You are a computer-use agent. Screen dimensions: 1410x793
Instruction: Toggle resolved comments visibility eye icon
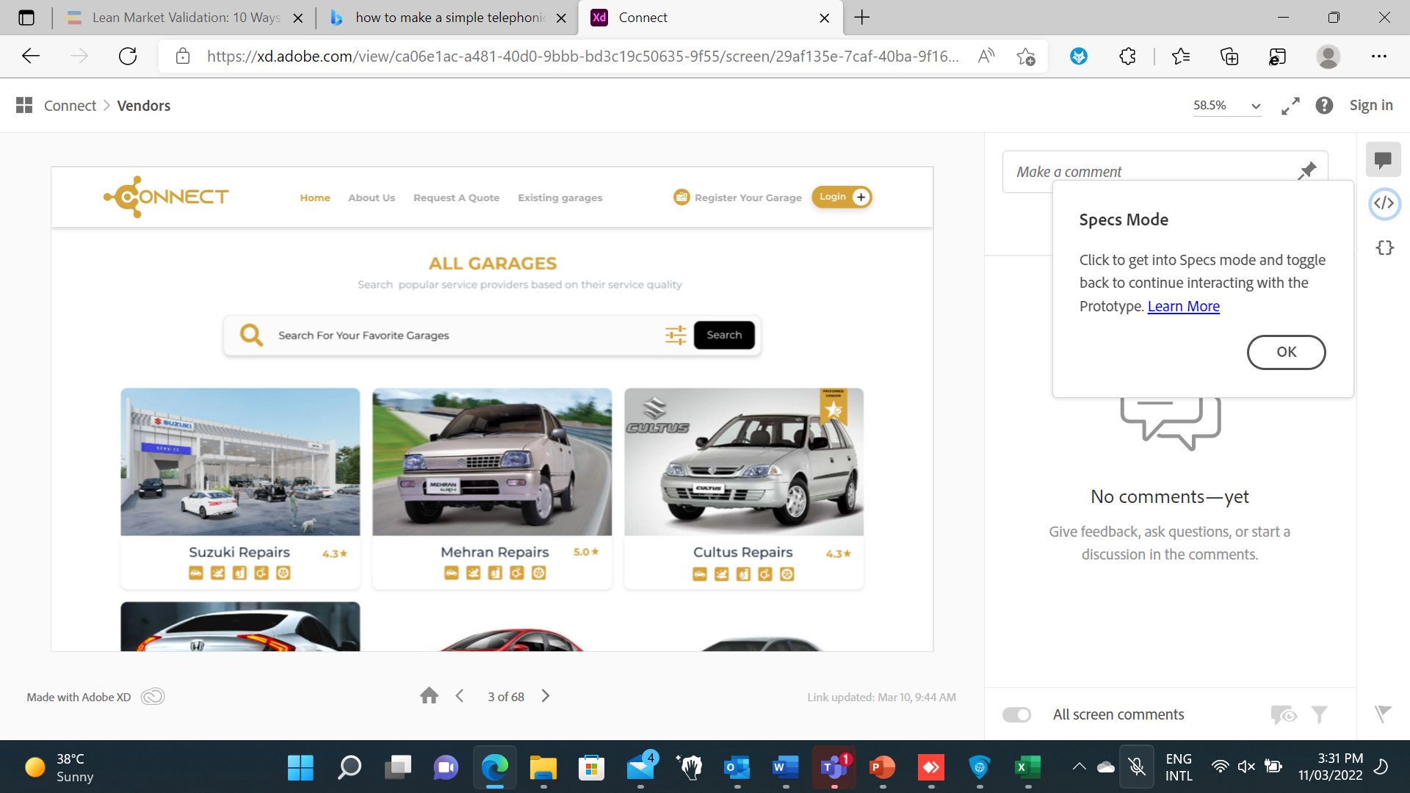click(x=1283, y=714)
